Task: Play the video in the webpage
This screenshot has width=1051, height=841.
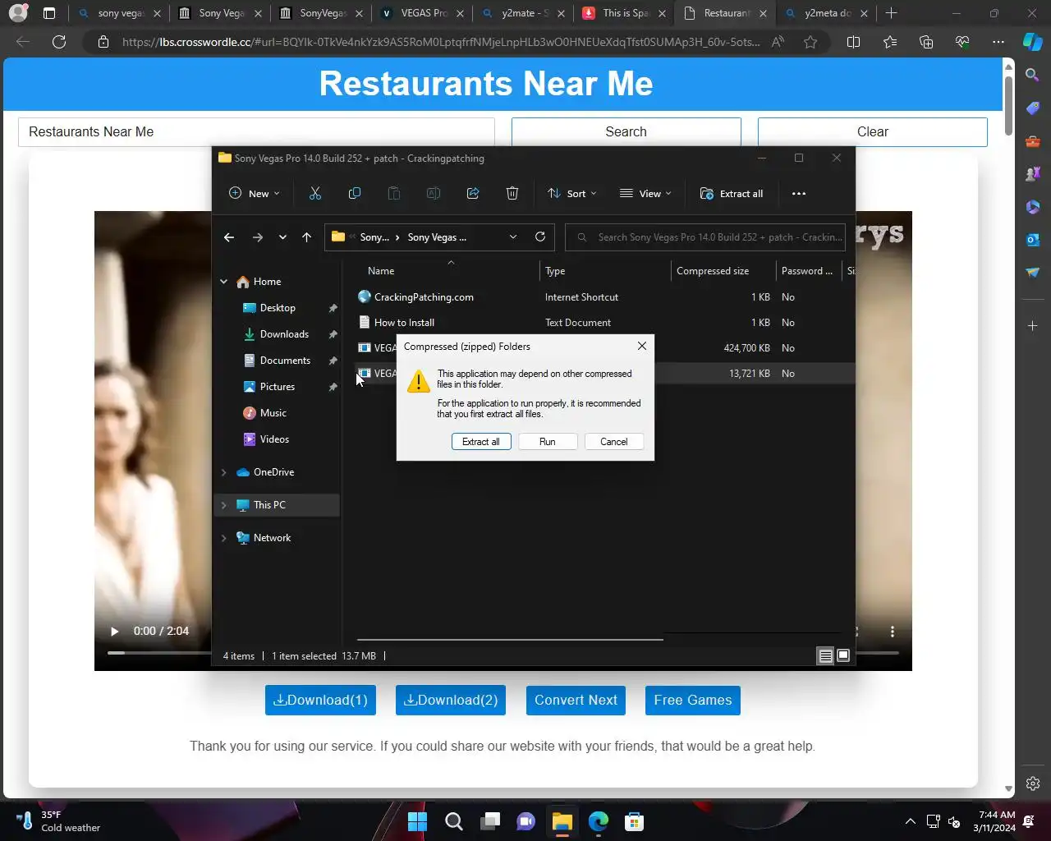Action: (114, 632)
